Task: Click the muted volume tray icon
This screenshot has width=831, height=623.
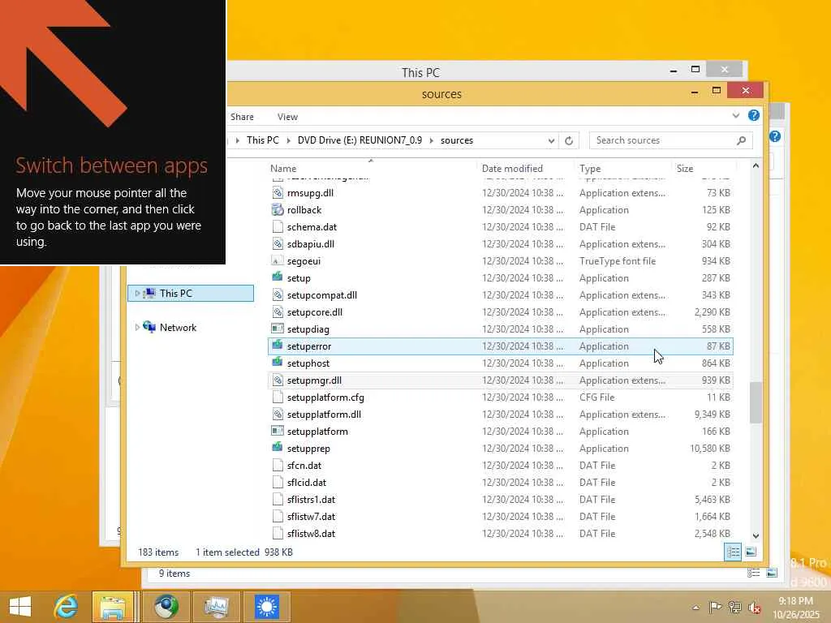Action: click(x=755, y=607)
